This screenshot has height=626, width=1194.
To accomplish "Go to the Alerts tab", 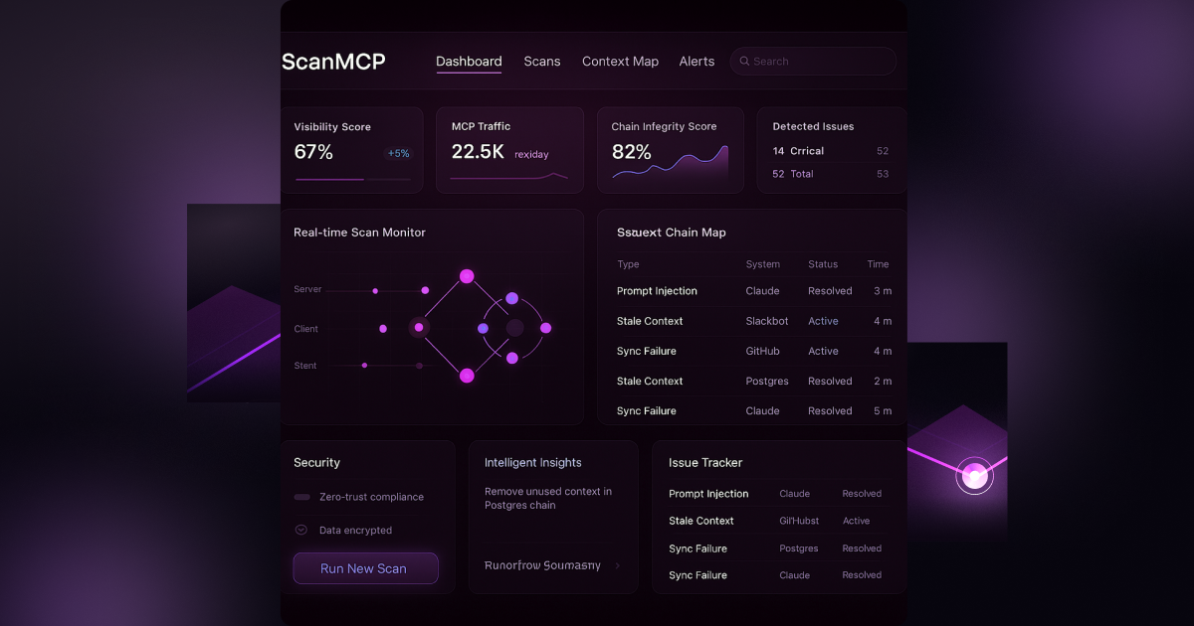I will (696, 62).
